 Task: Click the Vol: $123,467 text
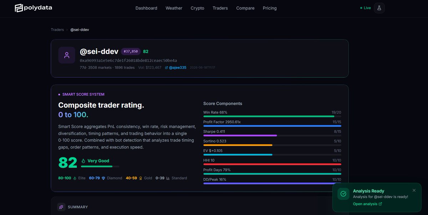pos(150,68)
